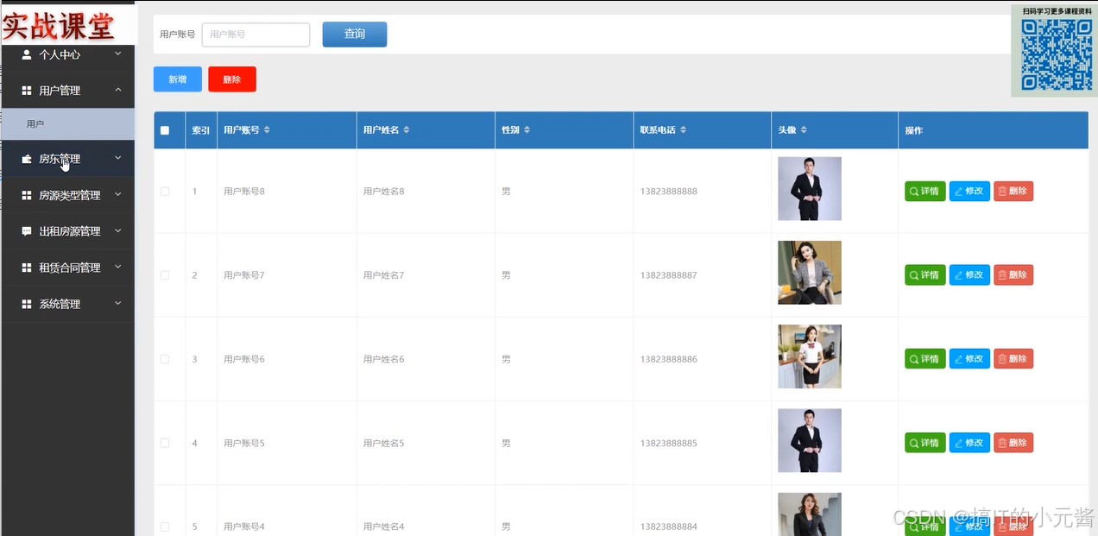The height and width of the screenshot is (536, 1098).
Task: Collapse 用户管理 menu chevron
Action: click(118, 91)
